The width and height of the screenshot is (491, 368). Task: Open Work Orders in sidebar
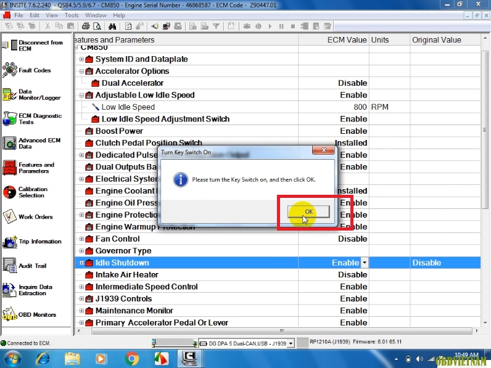point(10,217)
